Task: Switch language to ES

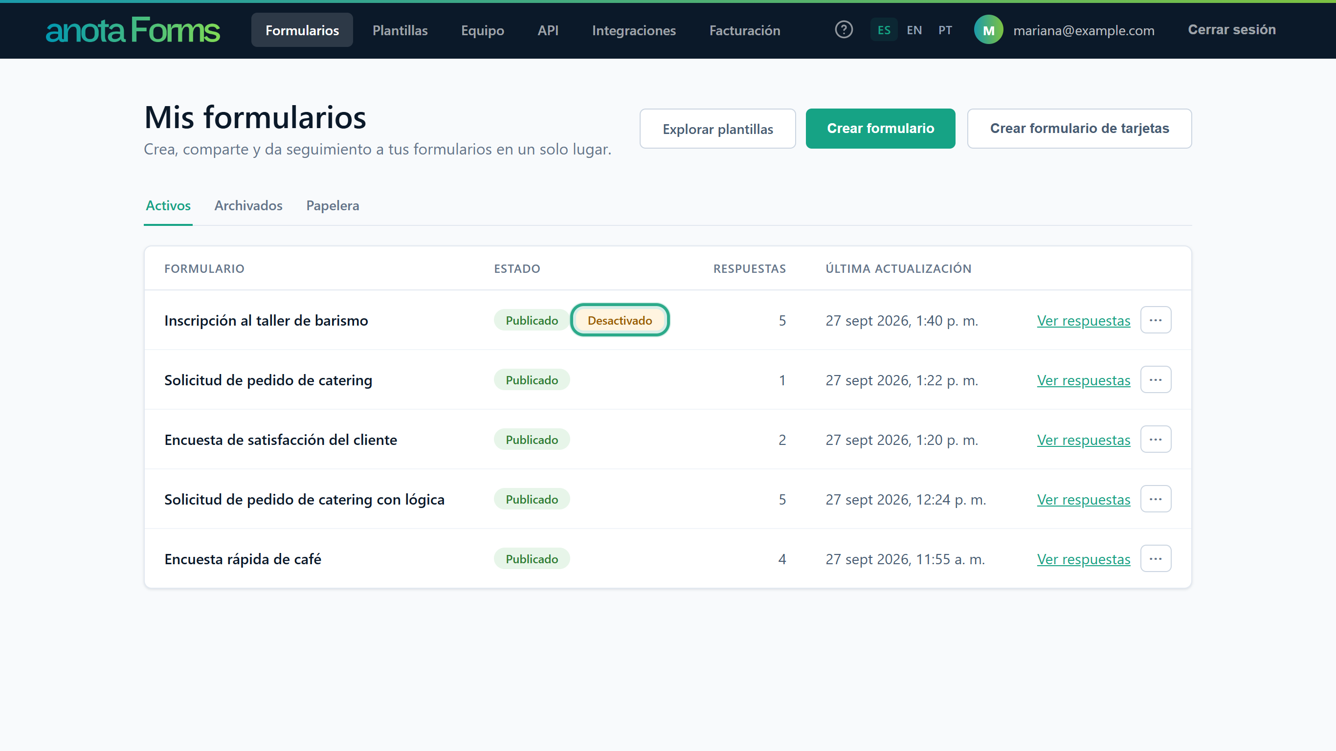Action: [884, 30]
